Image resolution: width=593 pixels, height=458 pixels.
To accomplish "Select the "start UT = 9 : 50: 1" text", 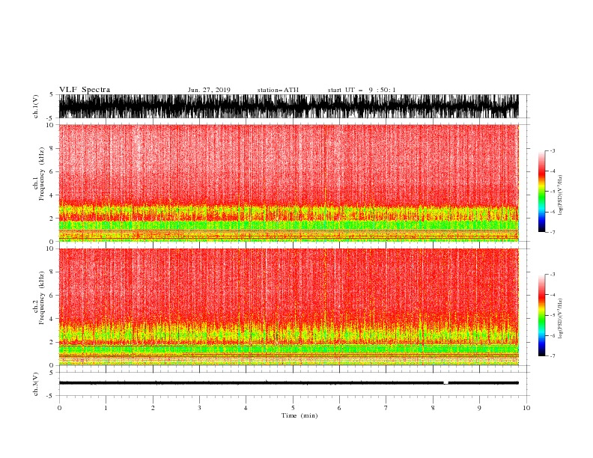I will point(362,90).
